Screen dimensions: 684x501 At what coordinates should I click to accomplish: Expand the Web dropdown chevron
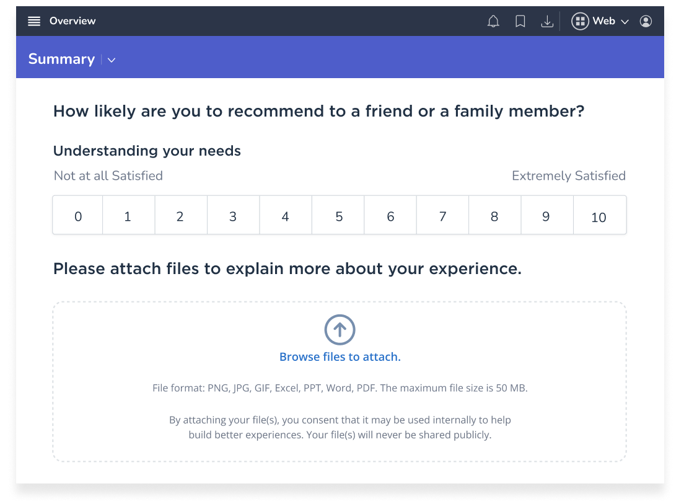click(625, 22)
